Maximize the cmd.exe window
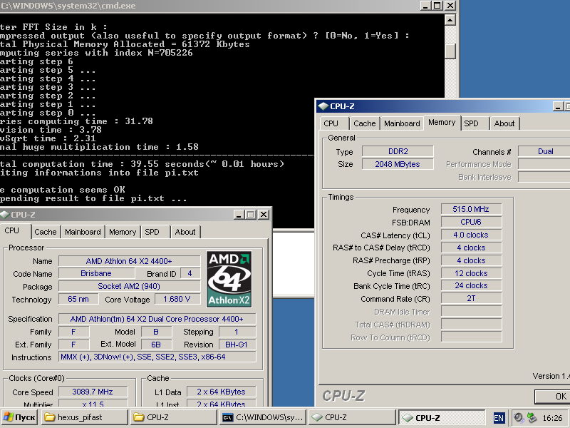The width and height of the screenshot is (570, 428). [x=437, y=6]
